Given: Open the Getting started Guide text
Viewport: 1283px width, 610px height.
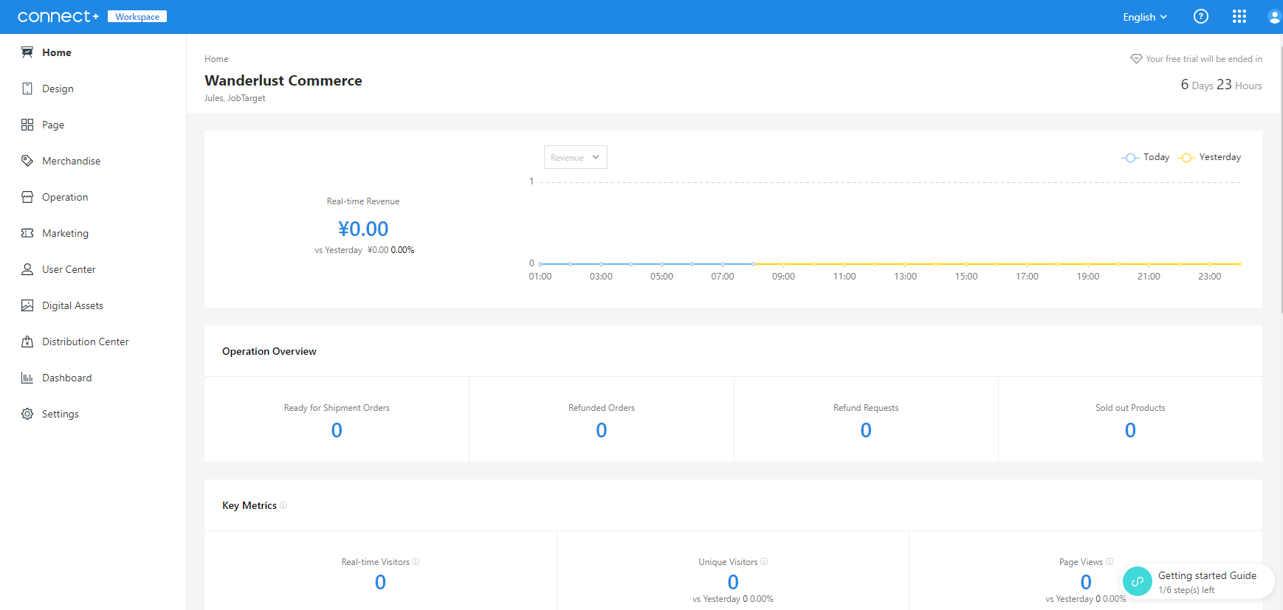Looking at the screenshot, I should (x=1207, y=575).
